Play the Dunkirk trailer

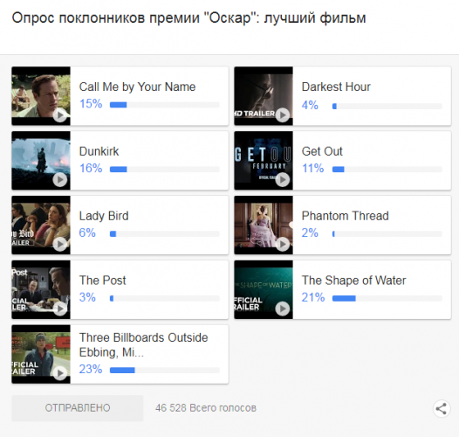(x=60, y=179)
